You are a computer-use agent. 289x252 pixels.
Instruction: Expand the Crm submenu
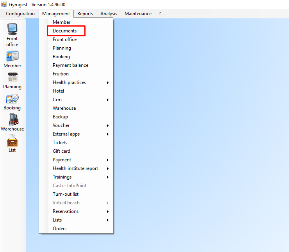tap(76, 100)
